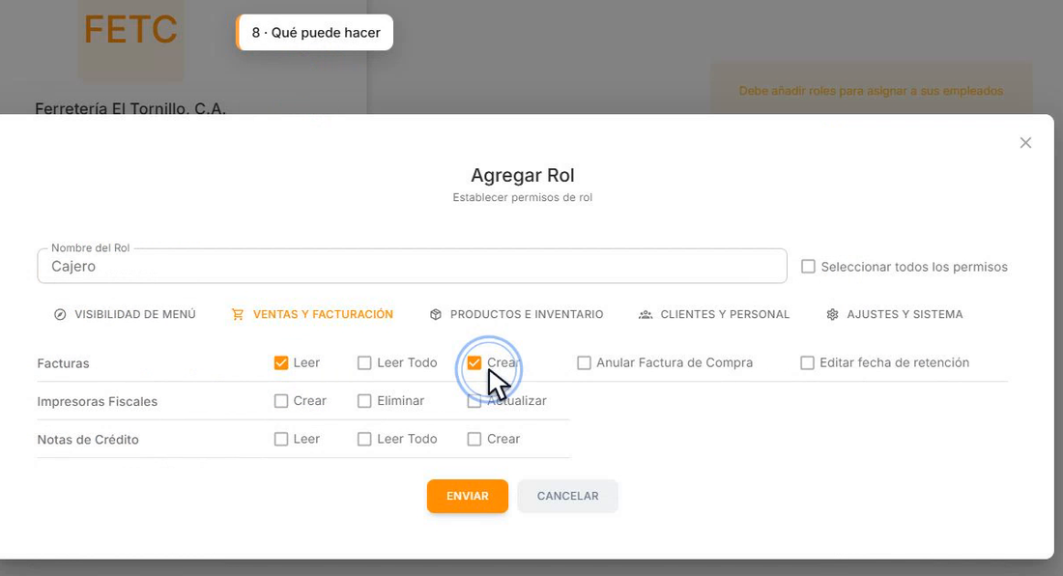Click the Establecer permisos de rol subtitle
1063x576 pixels.
523,198
